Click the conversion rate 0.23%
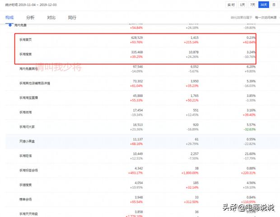280x217 pixels. pyautogui.click(x=251, y=37)
